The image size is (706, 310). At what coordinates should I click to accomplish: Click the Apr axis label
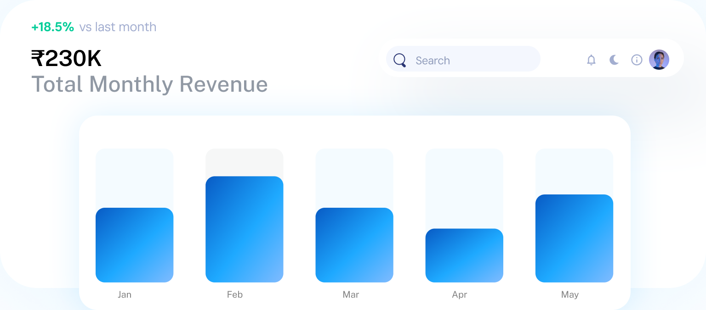(459, 294)
